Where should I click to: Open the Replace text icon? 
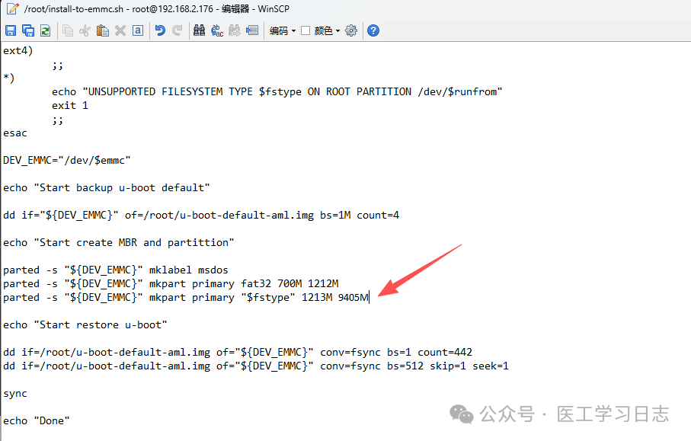(217, 31)
